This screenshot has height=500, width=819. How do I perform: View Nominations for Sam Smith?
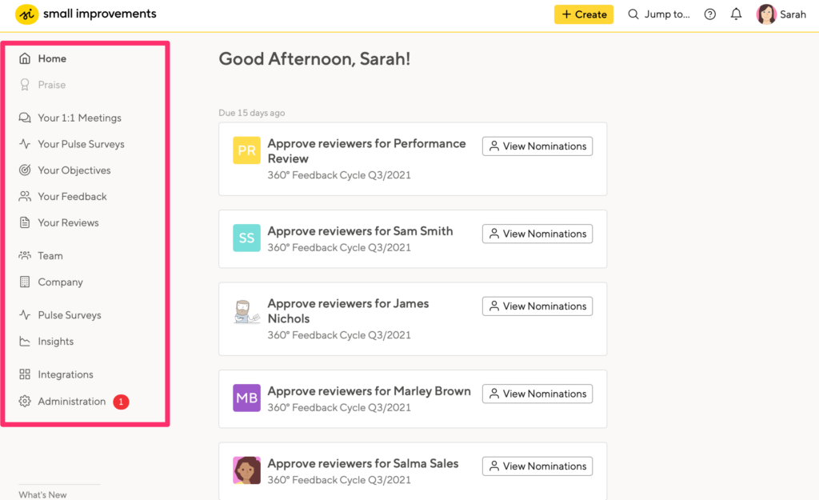(x=537, y=234)
